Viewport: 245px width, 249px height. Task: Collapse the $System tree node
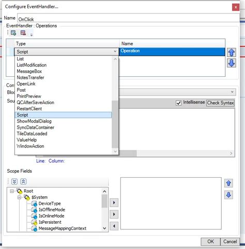click(19, 197)
